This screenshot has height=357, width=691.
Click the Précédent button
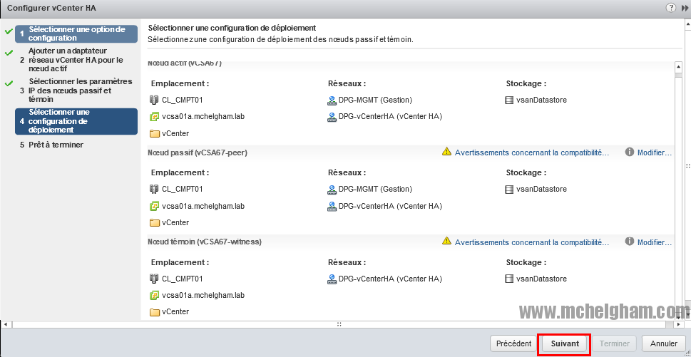pyautogui.click(x=513, y=343)
